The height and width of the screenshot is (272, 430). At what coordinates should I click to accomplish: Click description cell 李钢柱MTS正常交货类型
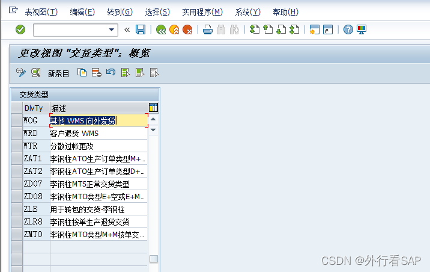coord(98,184)
